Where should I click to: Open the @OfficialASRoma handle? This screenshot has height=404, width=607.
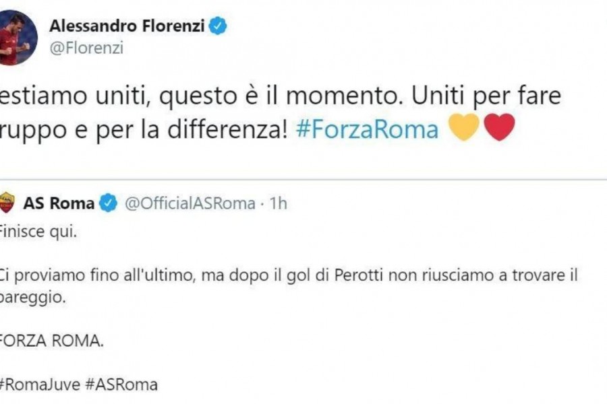[190, 203]
